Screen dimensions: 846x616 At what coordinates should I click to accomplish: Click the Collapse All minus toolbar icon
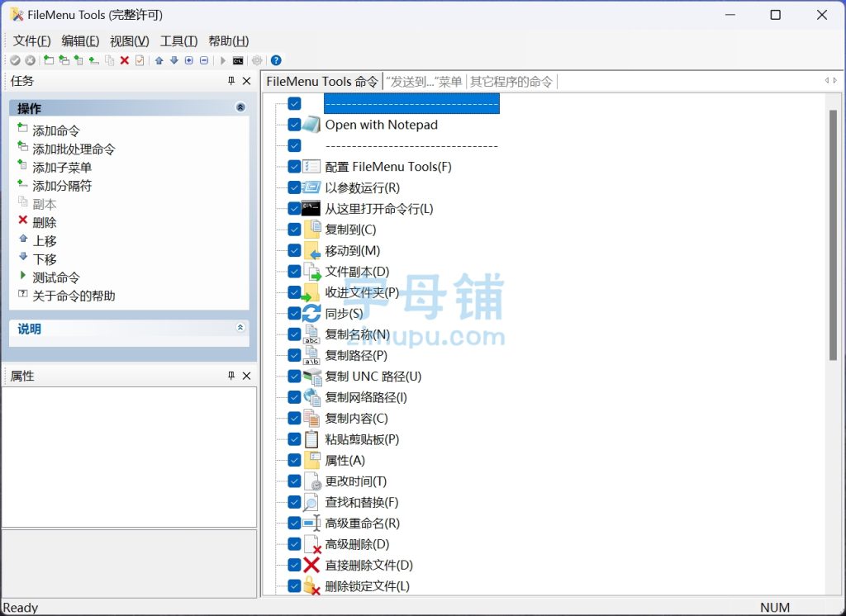click(x=204, y=60)
